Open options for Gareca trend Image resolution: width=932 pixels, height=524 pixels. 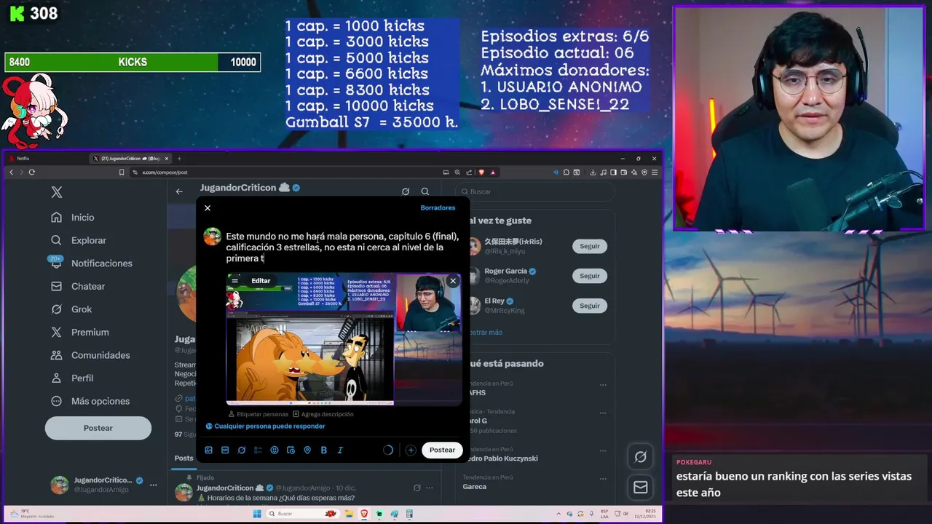click(603, 479)
